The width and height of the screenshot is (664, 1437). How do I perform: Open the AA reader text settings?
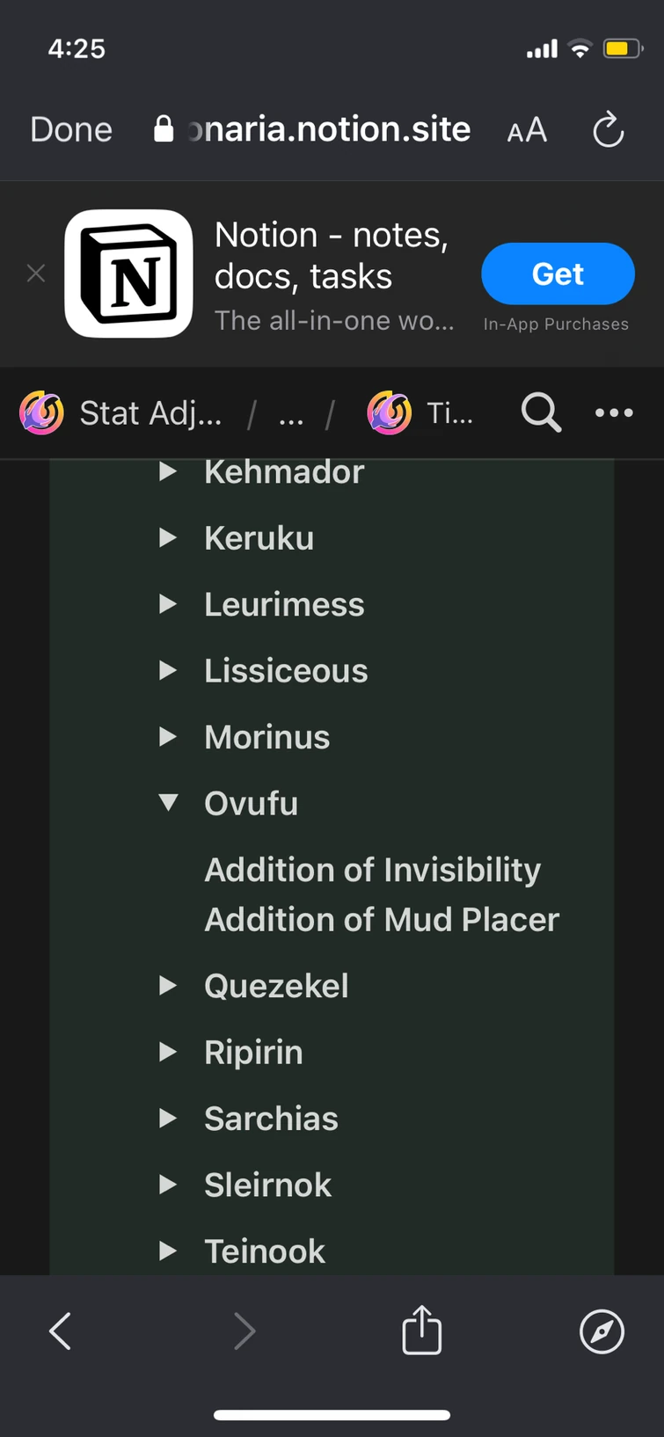(x=527, y=131)
